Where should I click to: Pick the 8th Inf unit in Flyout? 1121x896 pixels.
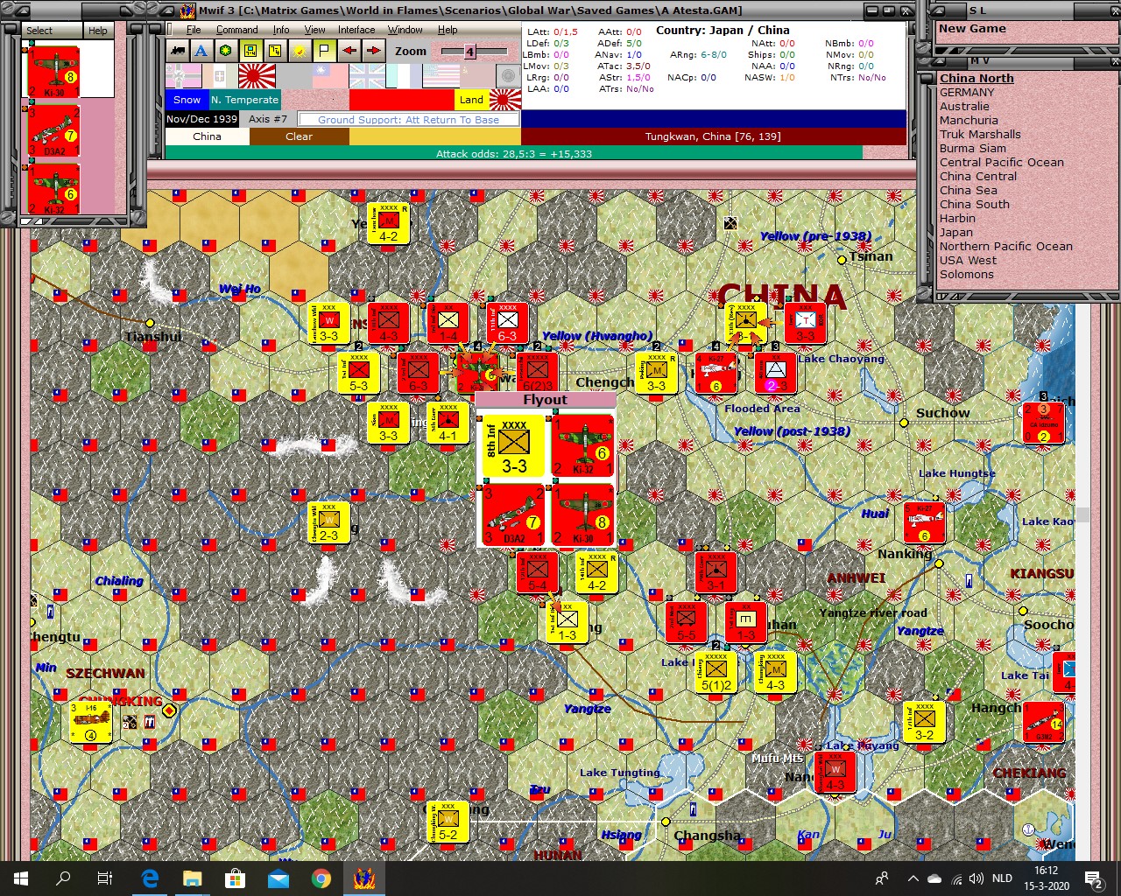point(513,446)
